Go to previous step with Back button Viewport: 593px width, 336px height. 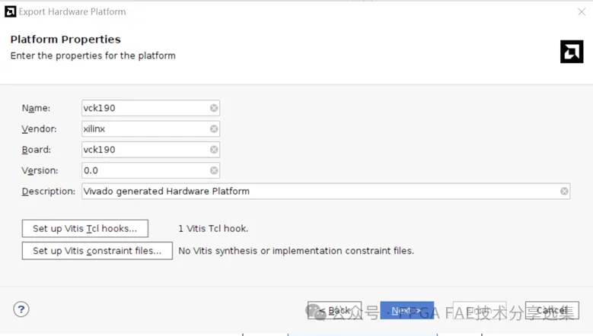point(335,310)
